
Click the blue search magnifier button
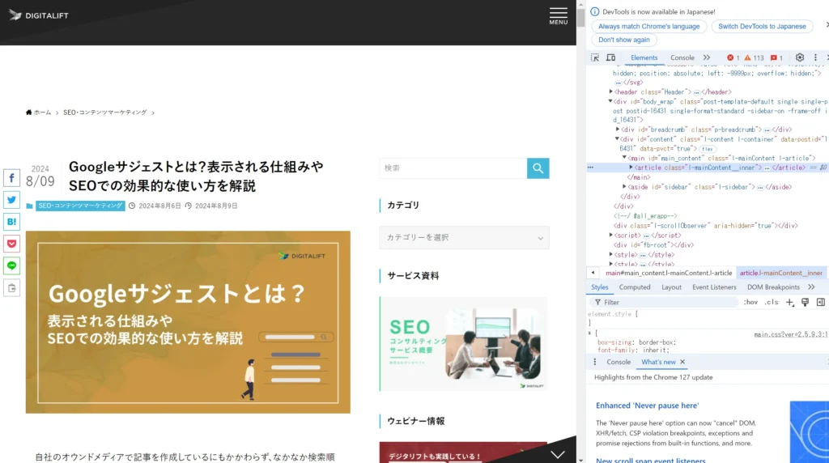pyautogui.click(x=538, y=168)
